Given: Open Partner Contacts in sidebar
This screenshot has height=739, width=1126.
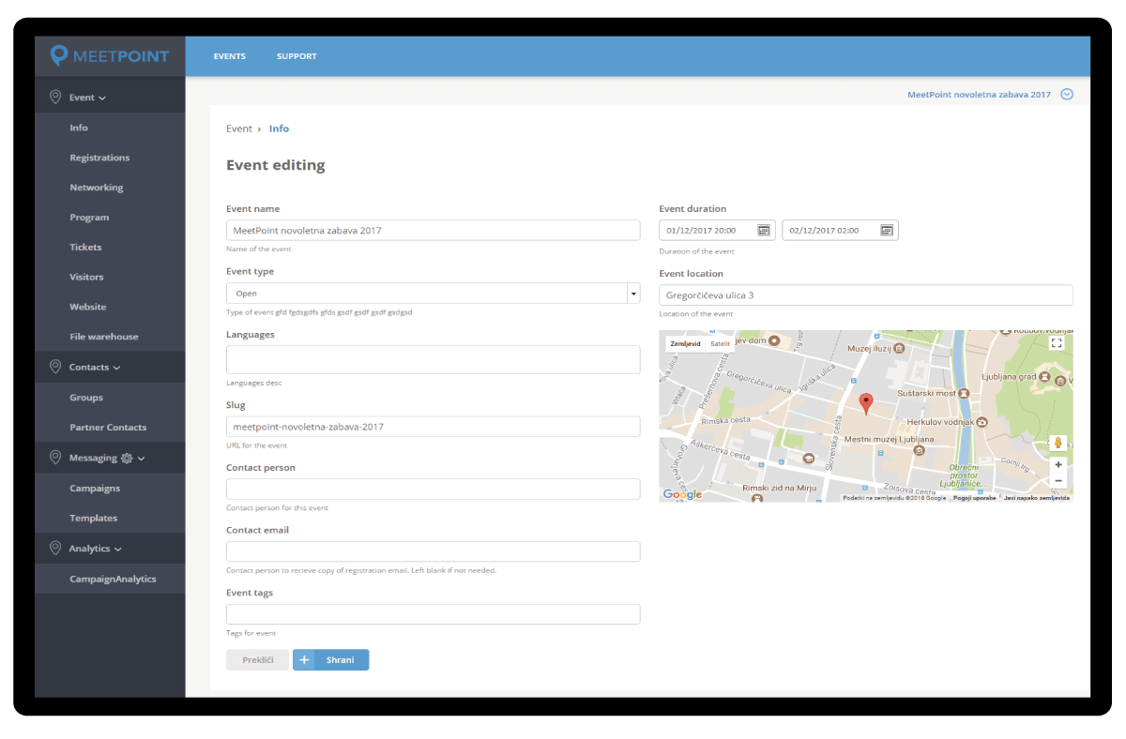Looking at the screenshot, I should point(110,428).
